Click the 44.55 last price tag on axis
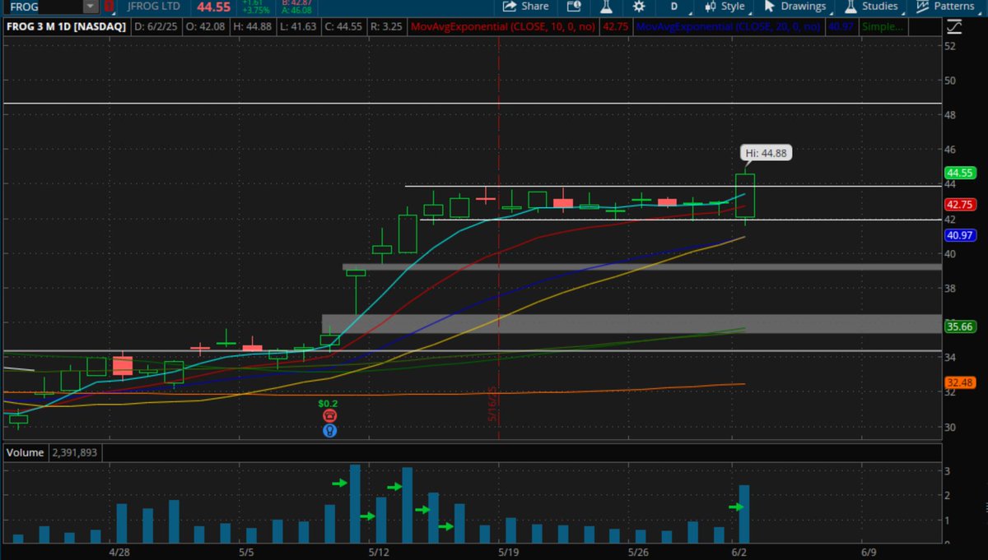 point(960,174)
